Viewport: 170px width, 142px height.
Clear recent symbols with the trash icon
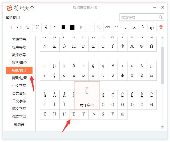161,27
